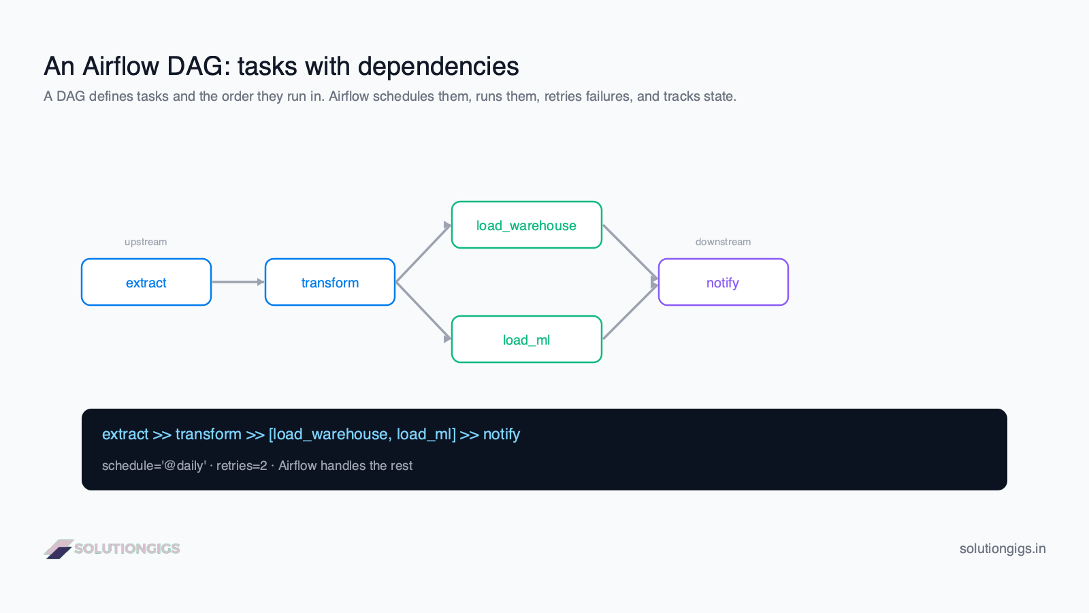1089x613 pixels.
Task: Click the SolutionGigs logo
Action: [x=112, y=549]
